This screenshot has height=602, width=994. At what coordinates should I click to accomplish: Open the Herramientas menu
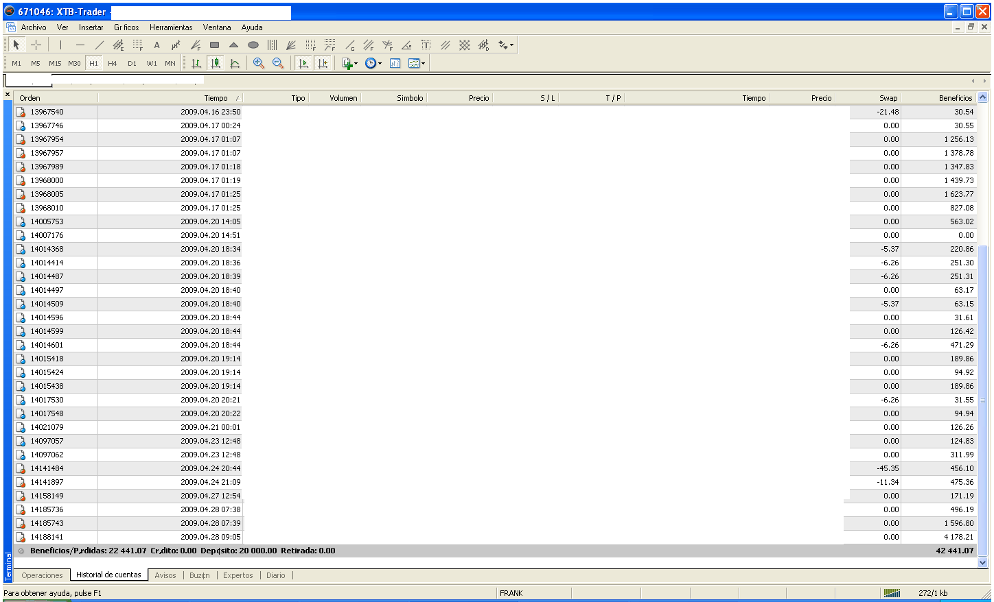171,27
